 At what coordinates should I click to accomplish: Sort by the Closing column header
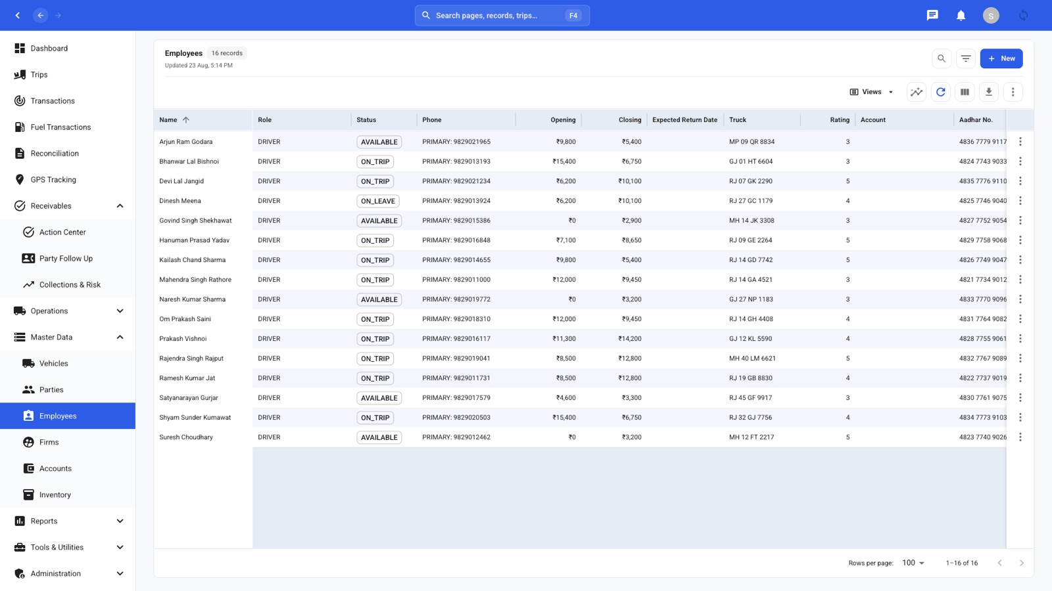pos(630,120)
